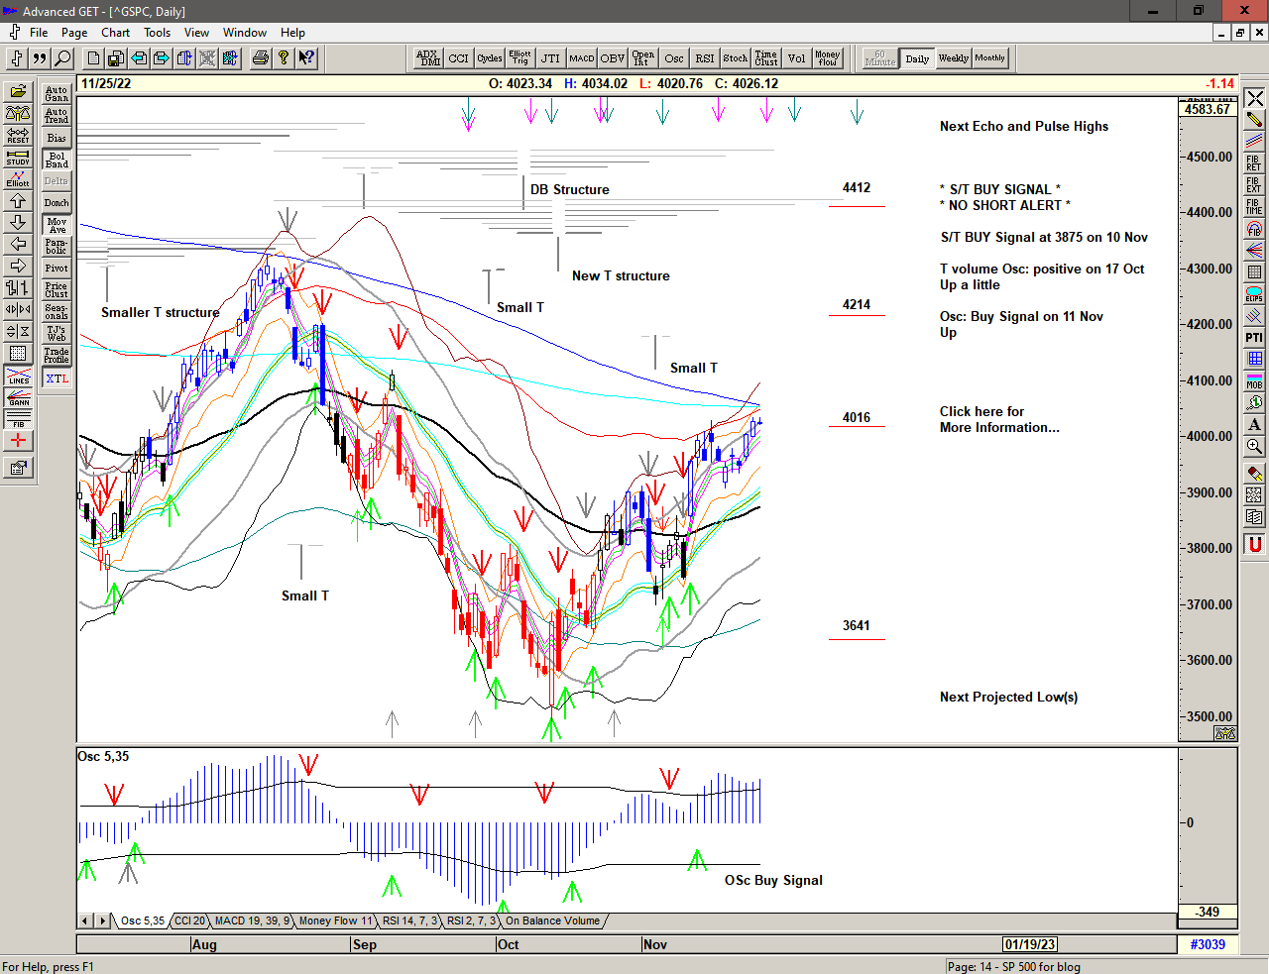Toggle the XTL indicator button
Viewport: 1269px width, 974px height.
pos(57,379)
